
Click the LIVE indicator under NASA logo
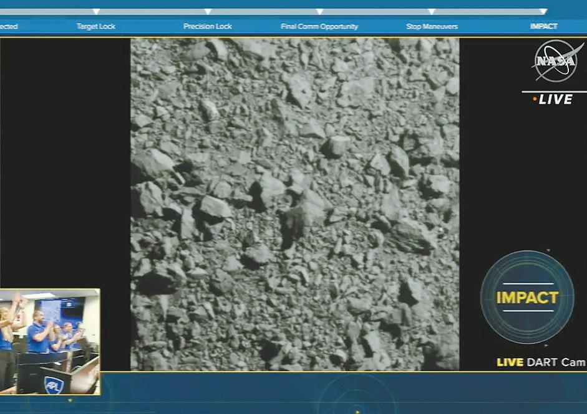(x=553, y=100)
